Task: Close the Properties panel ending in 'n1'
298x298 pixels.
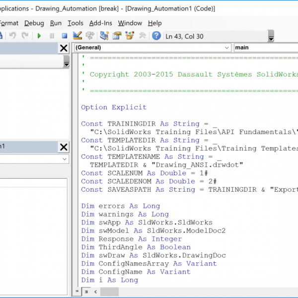Action: point(64,147)
